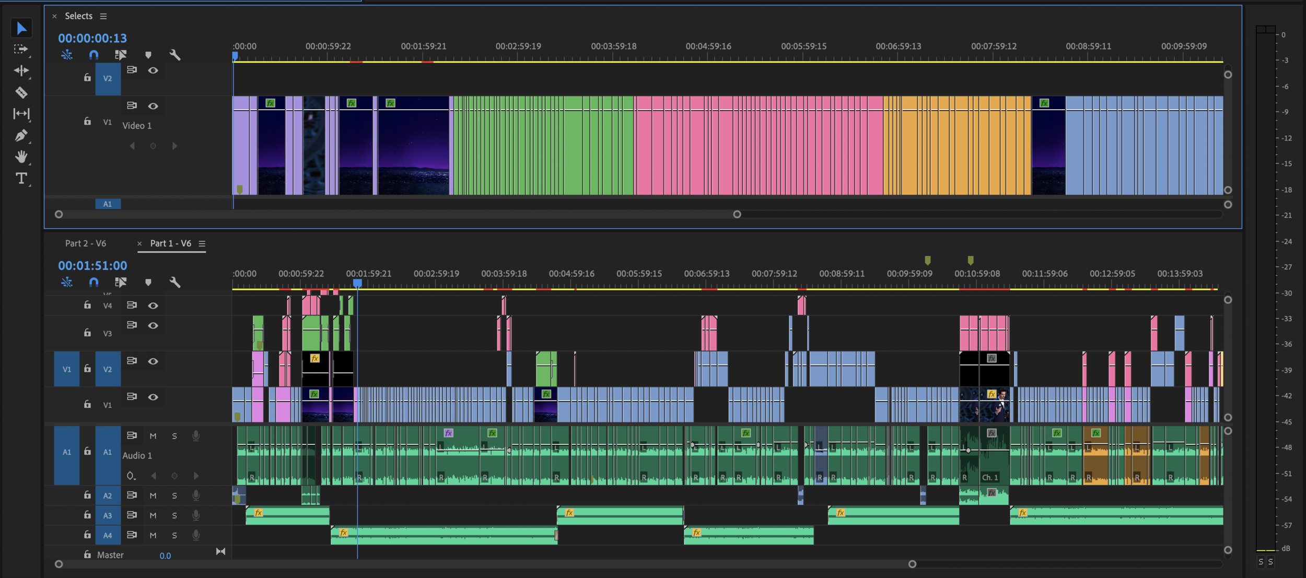Image resolution: width=1306 pixels, height=578 pixels.
Task: Select the Part 1 - V6 tab
Action: (x=171, y=243)
